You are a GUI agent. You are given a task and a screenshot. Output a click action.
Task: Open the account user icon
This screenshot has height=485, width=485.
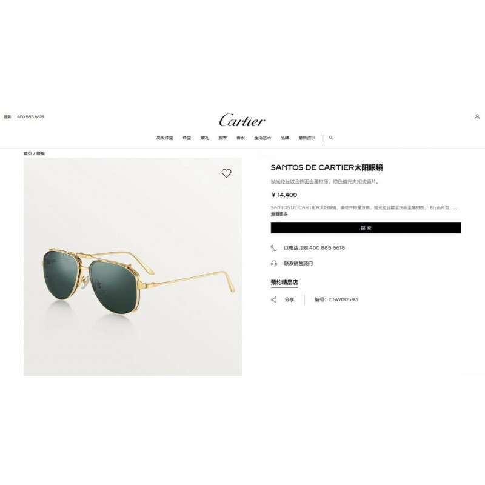click(477, 116)
